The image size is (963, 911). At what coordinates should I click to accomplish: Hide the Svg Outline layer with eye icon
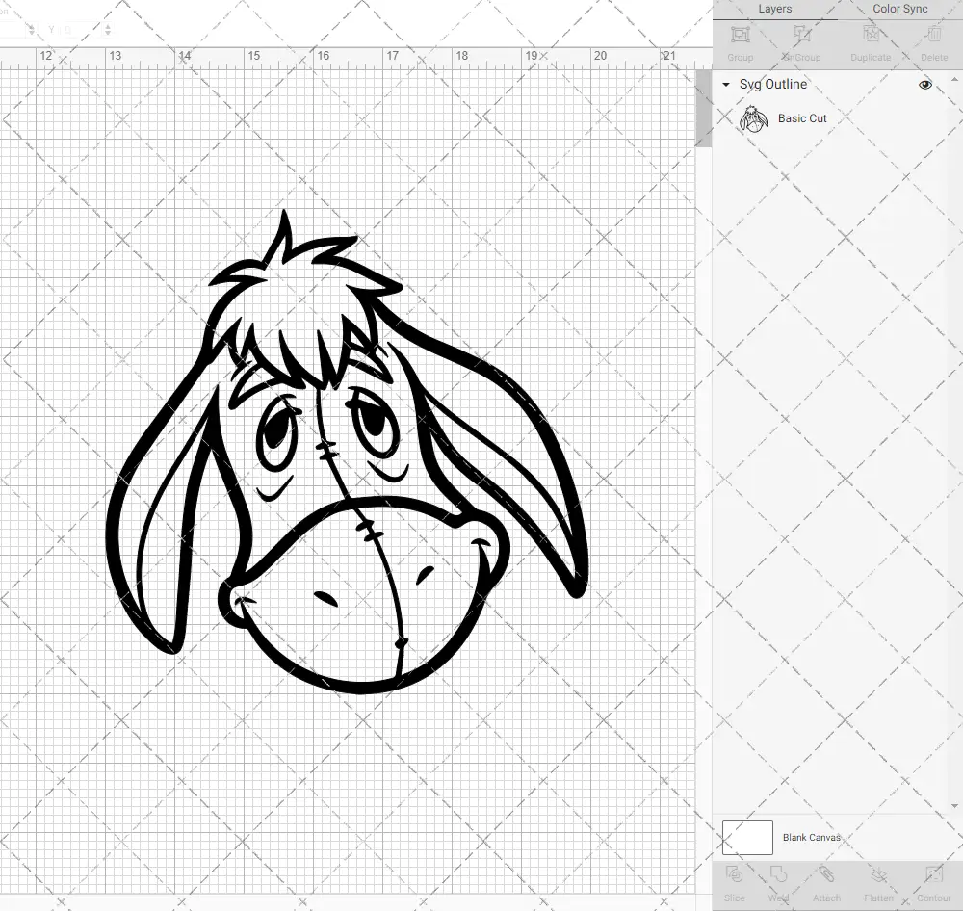pos(924,84)
